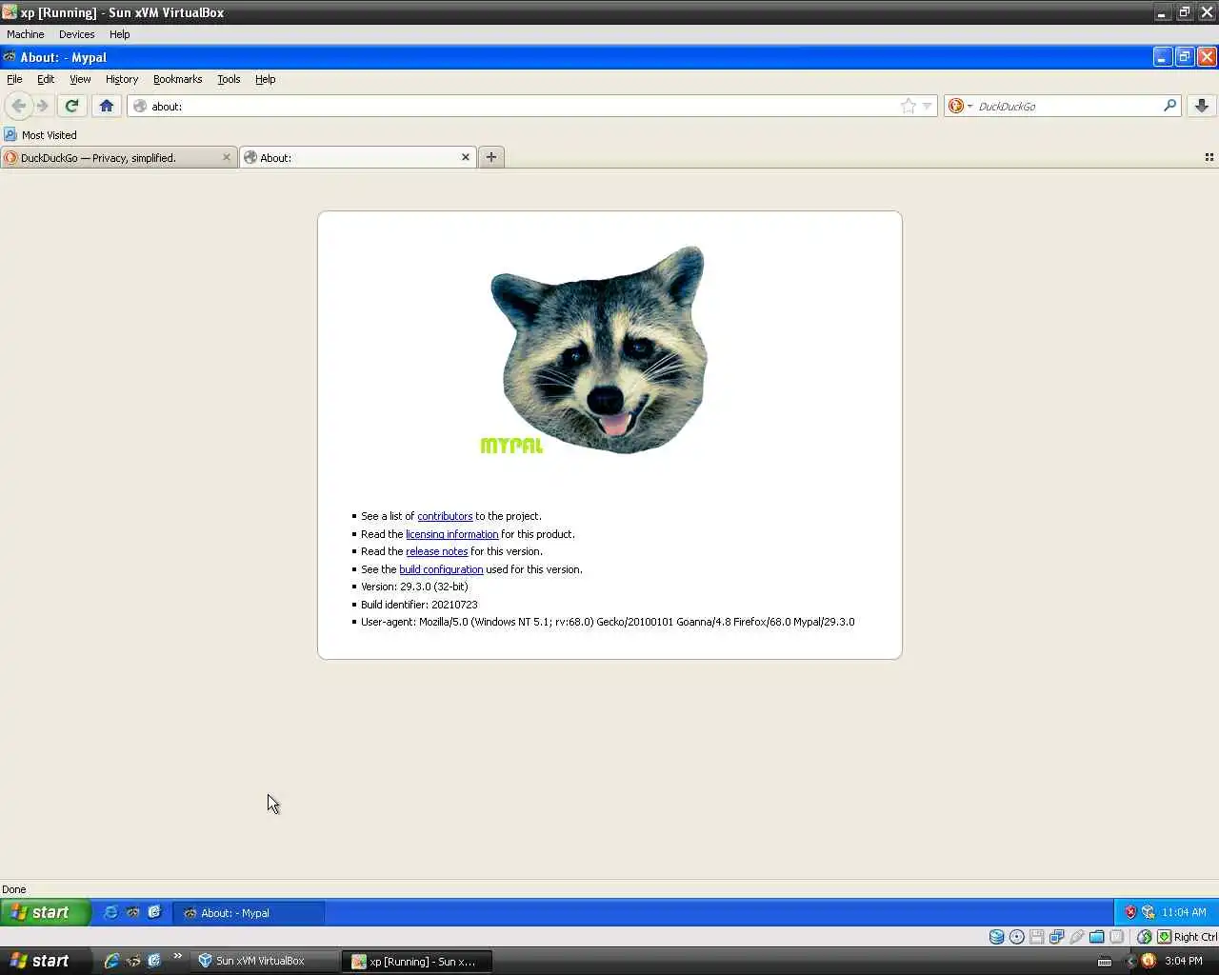Open the Tools menu
Viewport: 1219px width, 975px height.
[x=229, y=79]
